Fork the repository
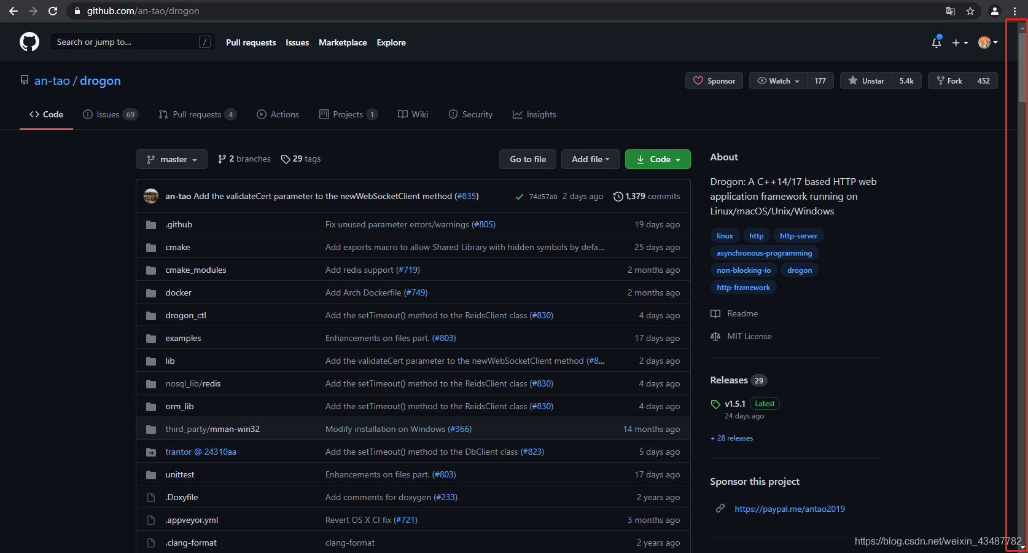1028x553 pixels. click(x=949, y=80)
